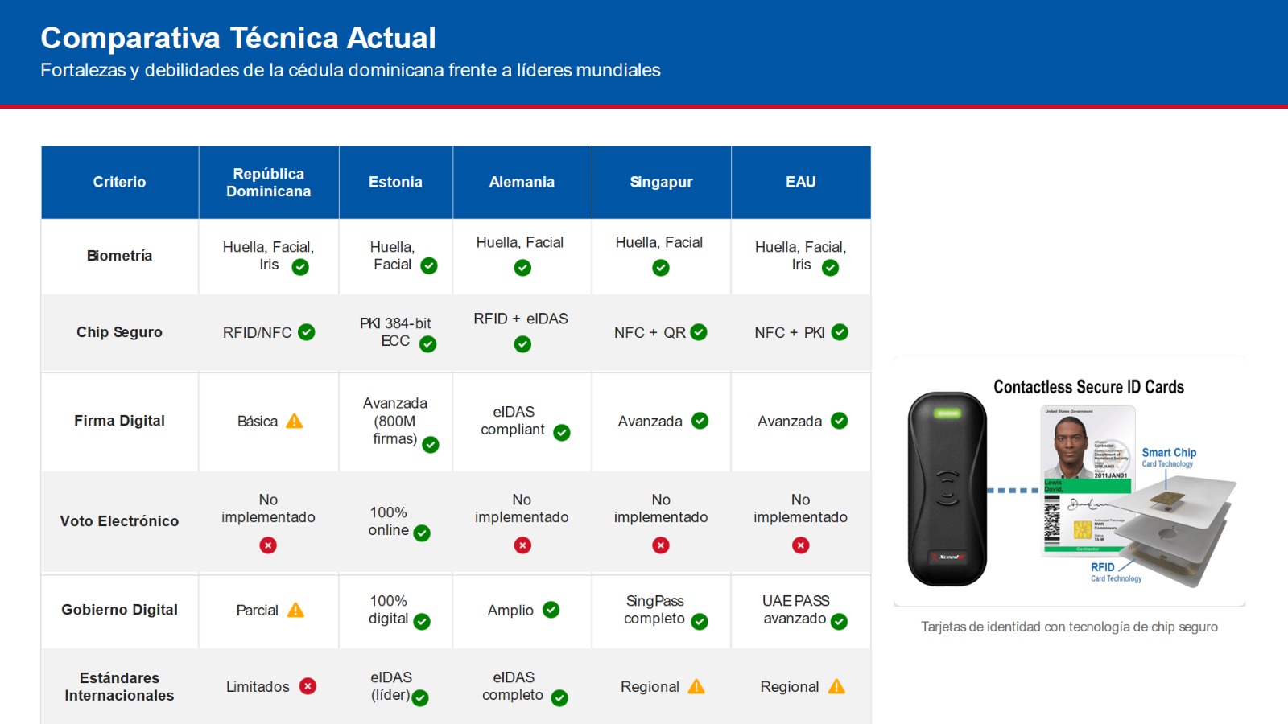Screen dimensions: 1288x724
Task: Click the Criterio header cell
Action: [x=119, y=182]
